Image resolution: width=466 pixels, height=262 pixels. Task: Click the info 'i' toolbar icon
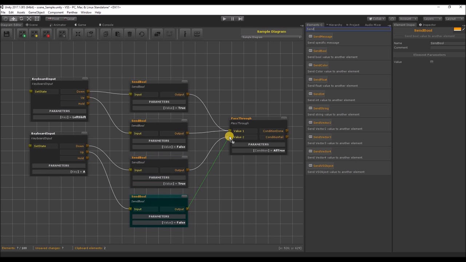click(185, 34)
